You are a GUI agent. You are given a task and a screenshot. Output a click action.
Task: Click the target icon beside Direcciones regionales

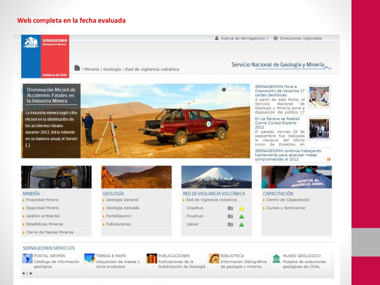tap(276, 38)
